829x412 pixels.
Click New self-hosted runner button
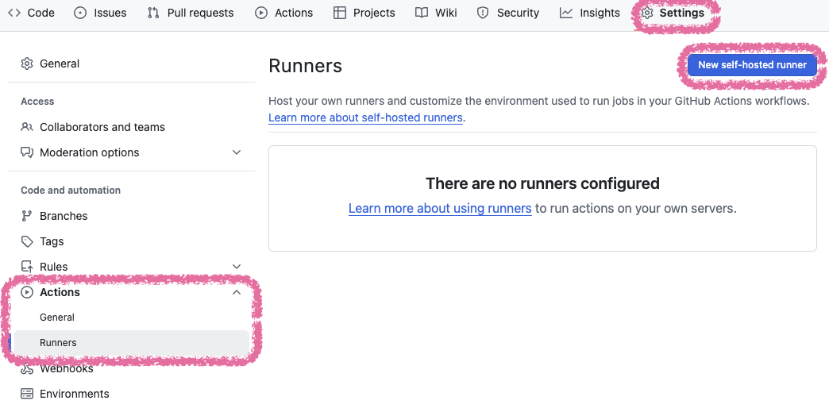point(752,65)
